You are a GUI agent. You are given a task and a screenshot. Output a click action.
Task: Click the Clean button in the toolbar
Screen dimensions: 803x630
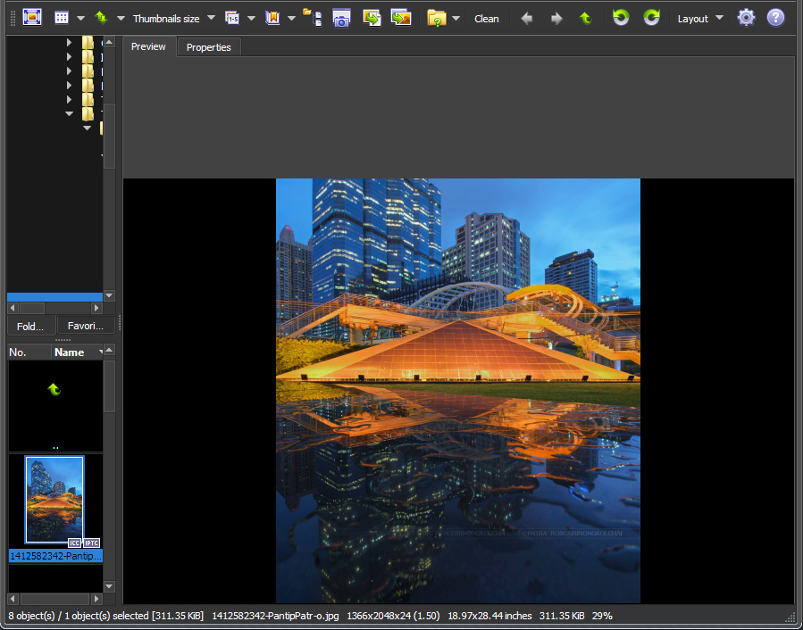click(x=486, y=19)
